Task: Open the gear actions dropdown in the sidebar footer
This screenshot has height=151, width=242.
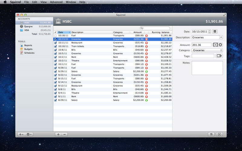Action: pos(29,134)
